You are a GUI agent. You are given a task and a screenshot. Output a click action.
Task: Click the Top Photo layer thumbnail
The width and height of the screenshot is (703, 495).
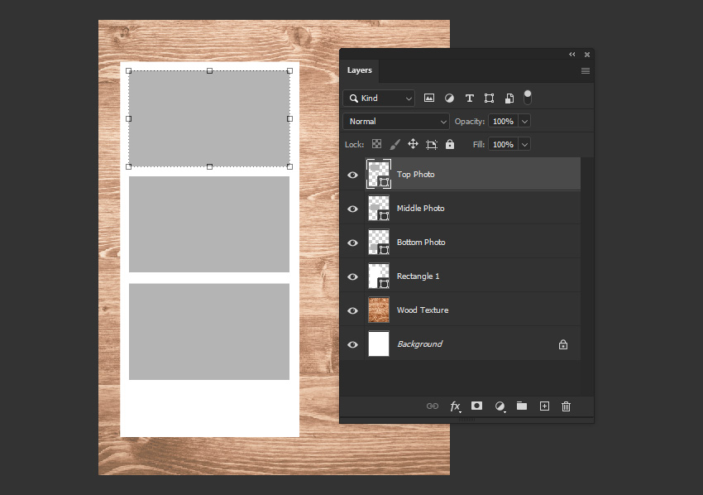tap(379, 174)
